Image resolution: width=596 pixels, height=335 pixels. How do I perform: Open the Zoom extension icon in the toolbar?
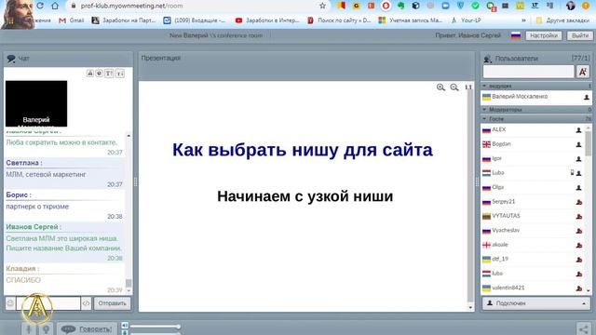[445, 6]
